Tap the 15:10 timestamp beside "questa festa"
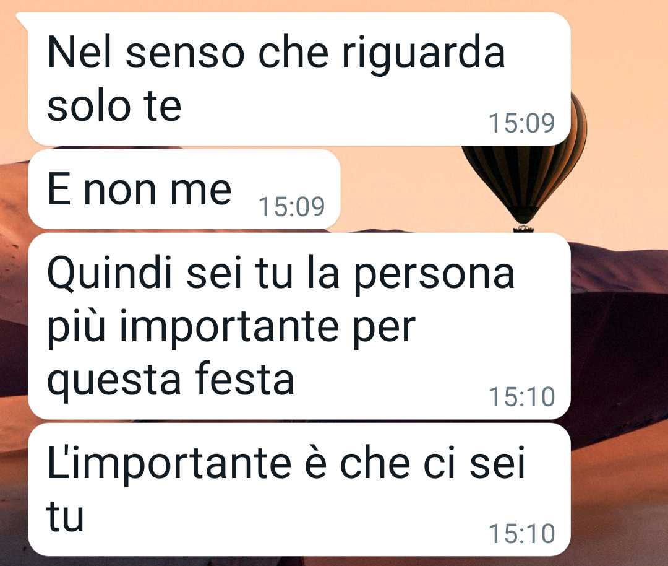The image size is (668, 566). [521, 397]
